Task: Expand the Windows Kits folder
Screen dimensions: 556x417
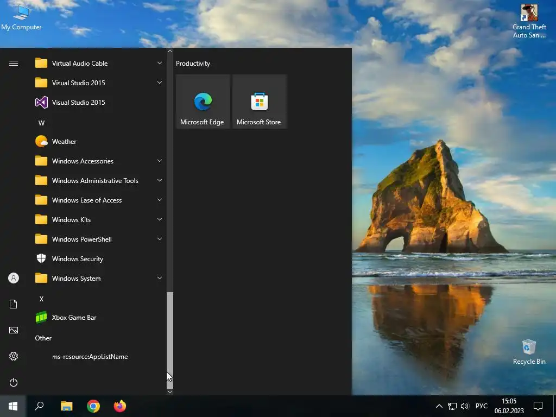Action: point(99,219)
